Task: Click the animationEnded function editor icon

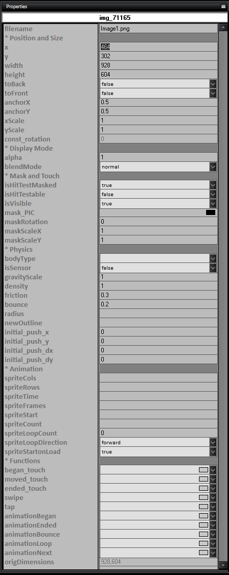Action: point(204,525)
